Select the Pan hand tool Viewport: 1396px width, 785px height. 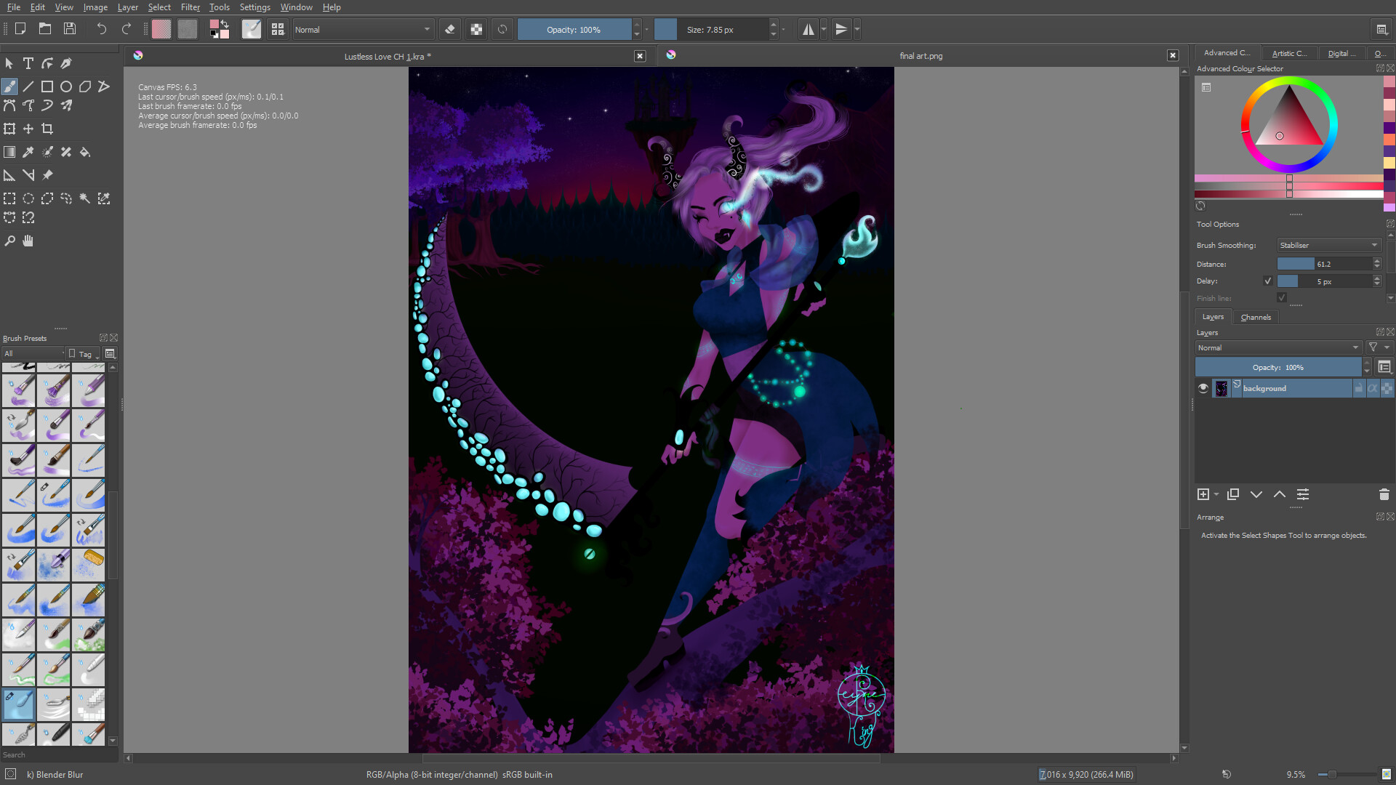click(x=28, y=241)
